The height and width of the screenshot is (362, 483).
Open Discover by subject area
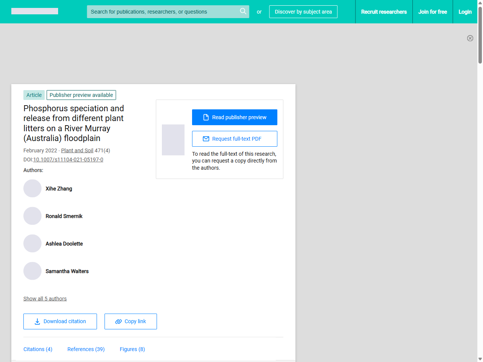click(303, 12)
